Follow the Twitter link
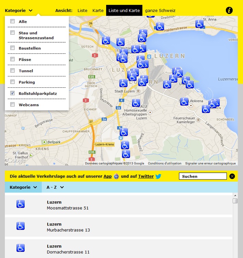 click(146, 176)
